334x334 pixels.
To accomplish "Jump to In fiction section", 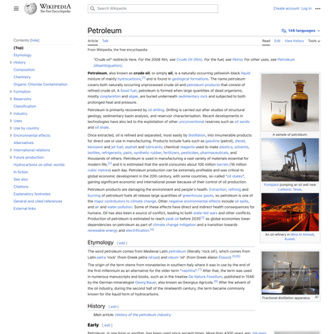I will (x=21, y=172).
